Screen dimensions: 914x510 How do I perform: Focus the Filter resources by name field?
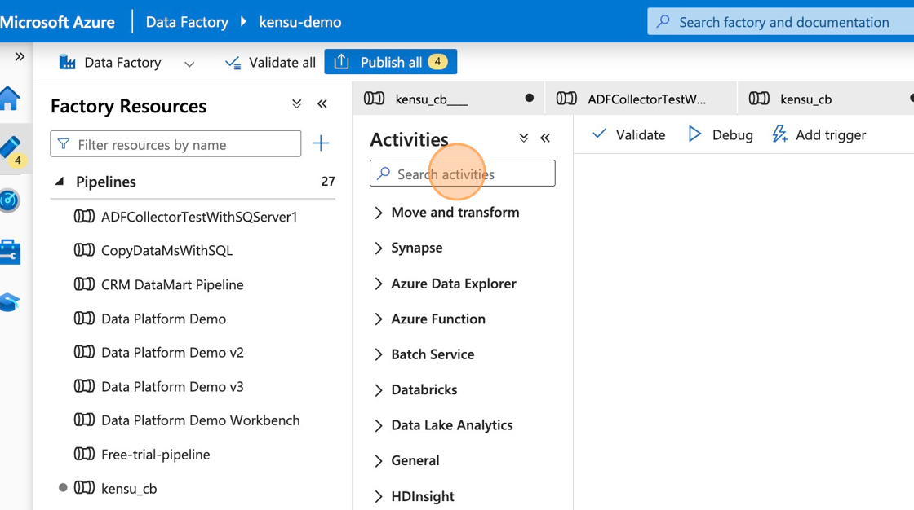[x=175, y=144]
